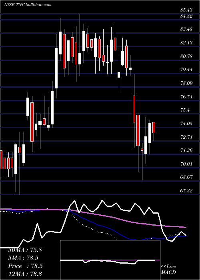Screen dimensions: 200x280
Task: Click the 67.32 price axis label
Action: [x=186, y=191]
